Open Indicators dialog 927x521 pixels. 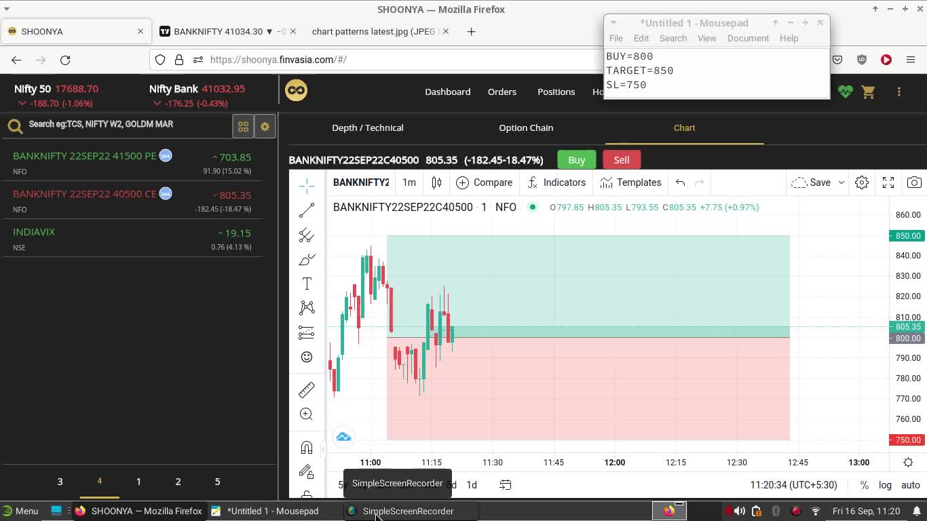coord(556,182)
